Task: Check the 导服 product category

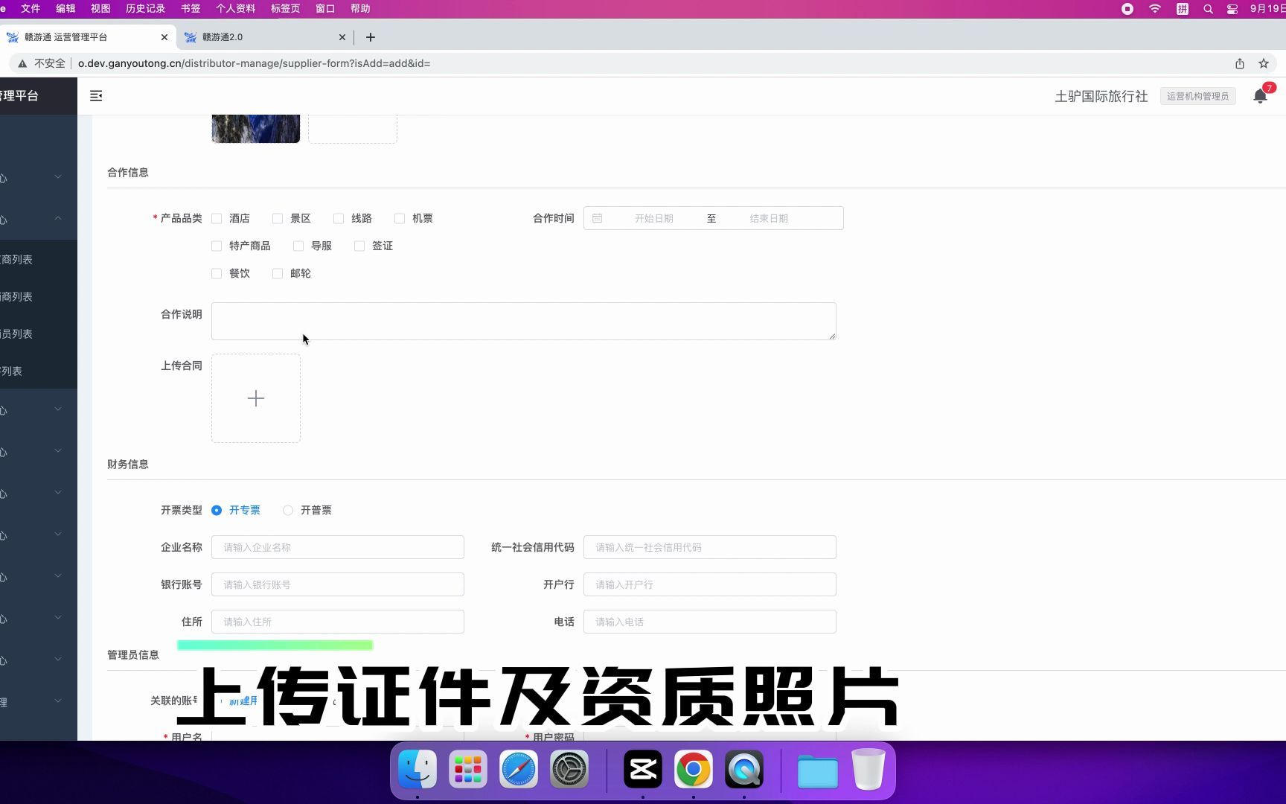Action: tap(298, 246)
